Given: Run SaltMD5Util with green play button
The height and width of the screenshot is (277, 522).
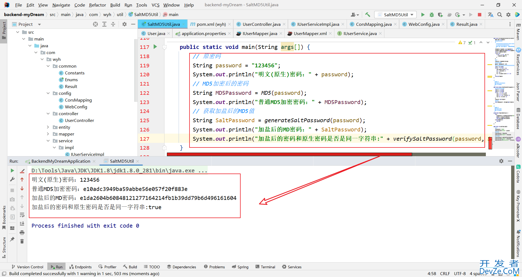Looking at the screenshot, I should pos(423,15).
